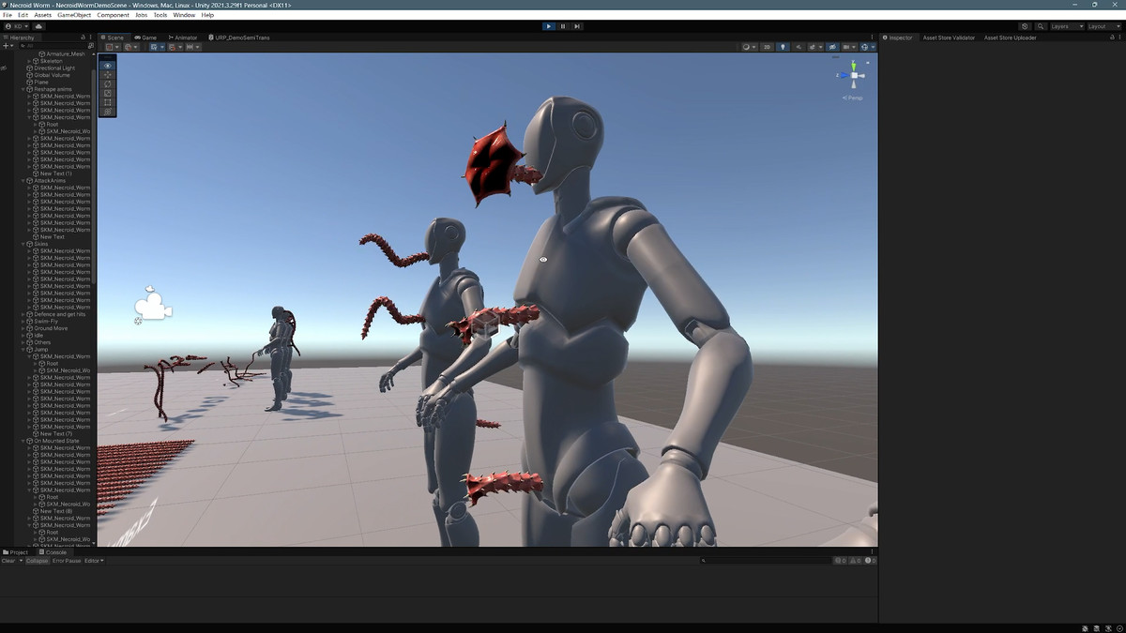Select the Move tool in scene overlay
The height and width of the screenshot is (633, 1126).
[x=108, y=75]
